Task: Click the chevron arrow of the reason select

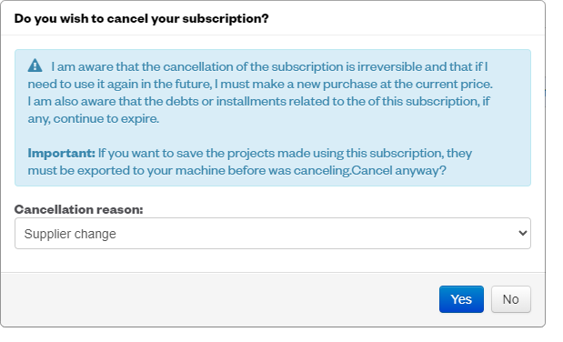Action: pyautogui.click(x=522, y=233)
